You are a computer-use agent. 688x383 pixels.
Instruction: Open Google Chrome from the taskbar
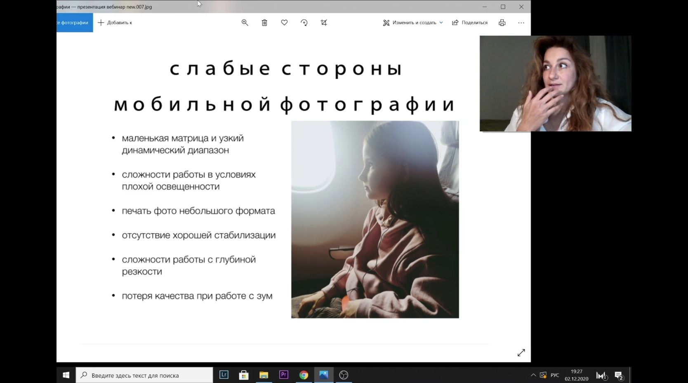click(x=304, y=375)
